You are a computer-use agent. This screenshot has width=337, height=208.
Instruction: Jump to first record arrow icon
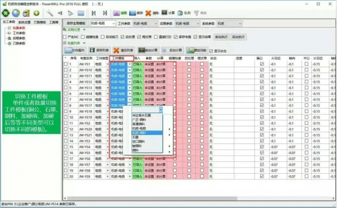[94, 13]
